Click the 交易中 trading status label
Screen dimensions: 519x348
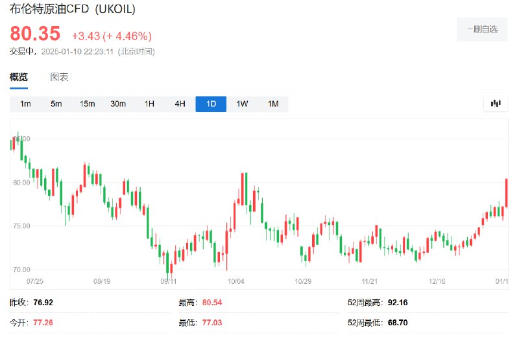[21, 52]
